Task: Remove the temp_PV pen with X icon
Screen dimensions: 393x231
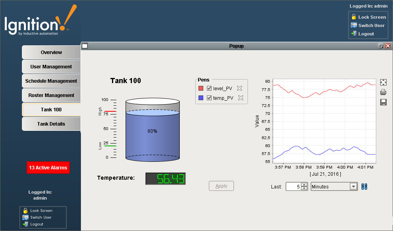Action: click(x=241, y=98)
